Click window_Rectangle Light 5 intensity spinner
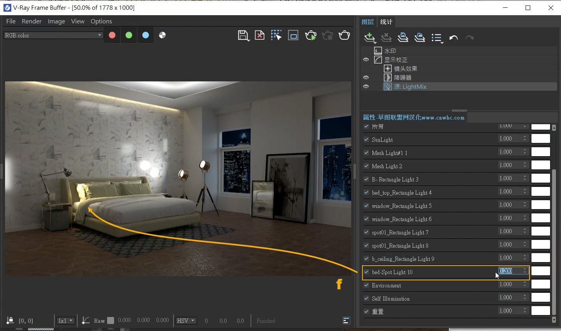 pos(525,205)
